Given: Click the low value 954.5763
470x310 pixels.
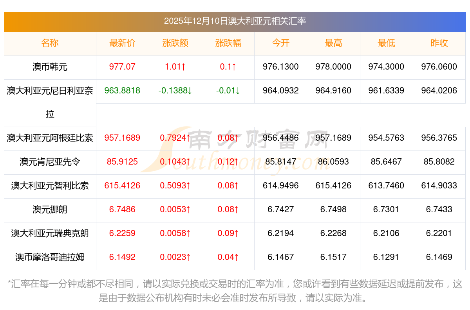Looking at the screenshot, I should click(x=386, y=138).
